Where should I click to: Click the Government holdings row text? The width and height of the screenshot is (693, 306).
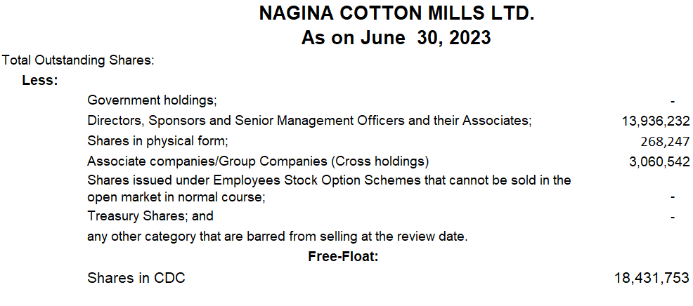coord(152,100)
